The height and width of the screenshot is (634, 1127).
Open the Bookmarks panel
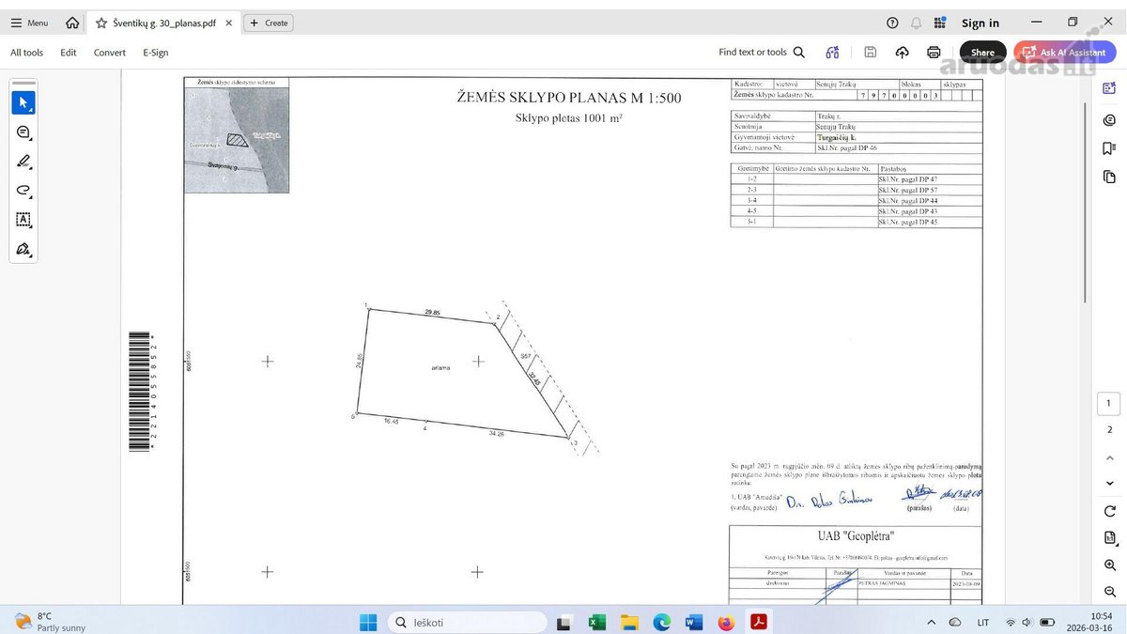1110,148
